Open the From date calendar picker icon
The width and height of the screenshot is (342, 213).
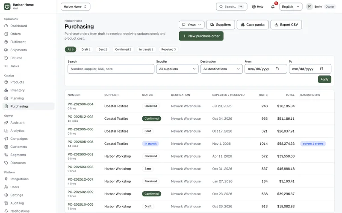(x=277, y=69)
